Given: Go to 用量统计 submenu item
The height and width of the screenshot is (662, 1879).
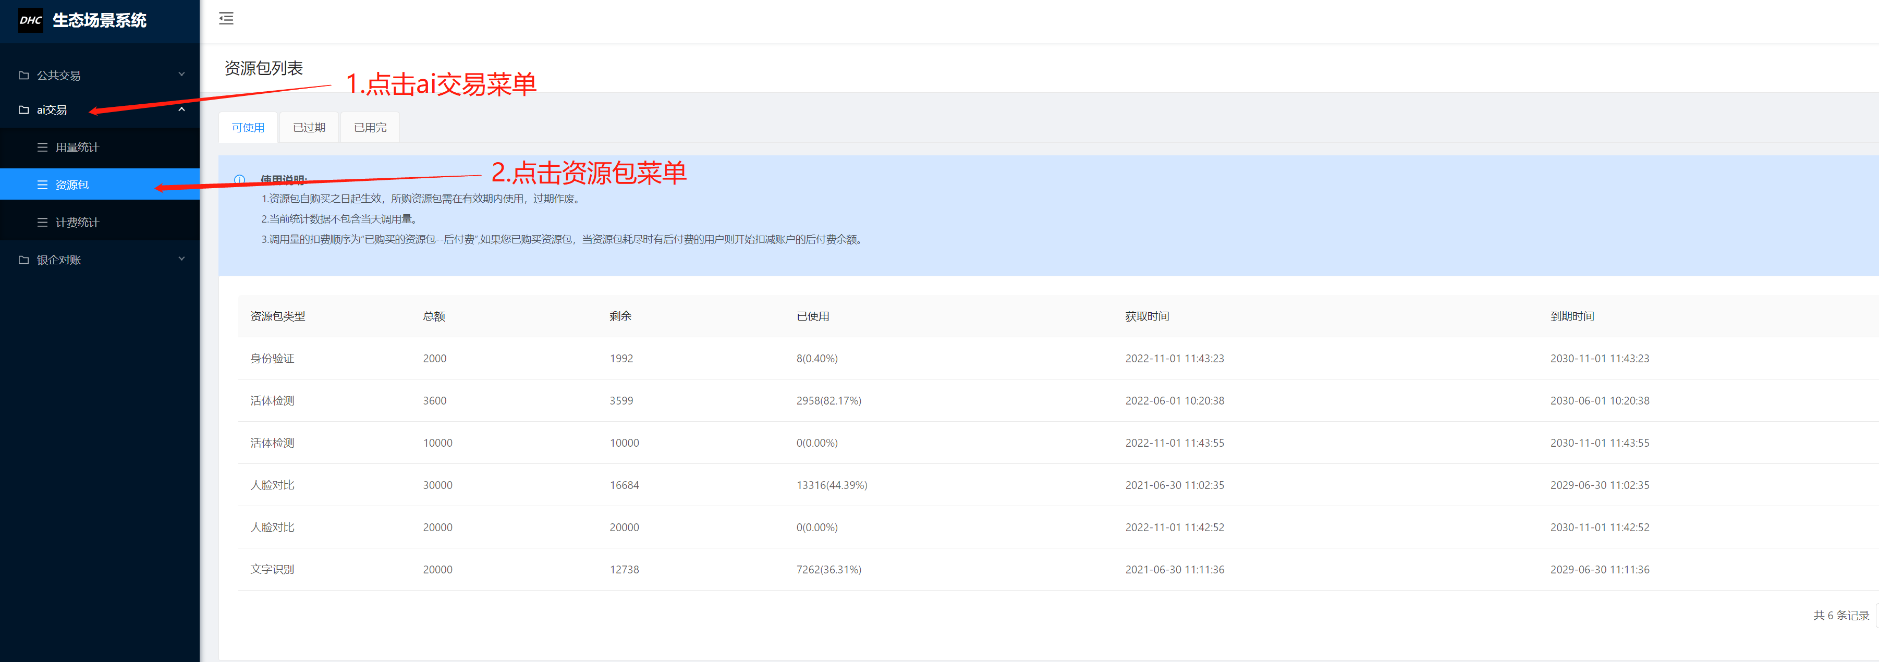Looking at the screenshot, I should tap(100, 148).
